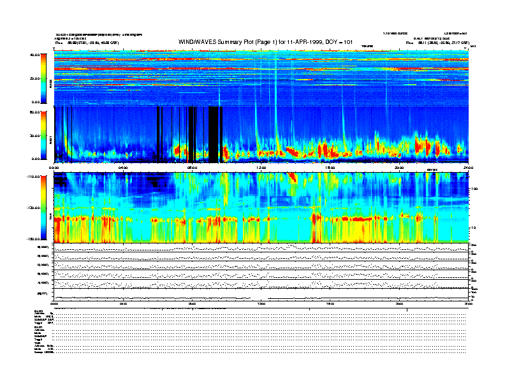Click the 12:00 tick below RAD1 panel

(x=261, y=168)
